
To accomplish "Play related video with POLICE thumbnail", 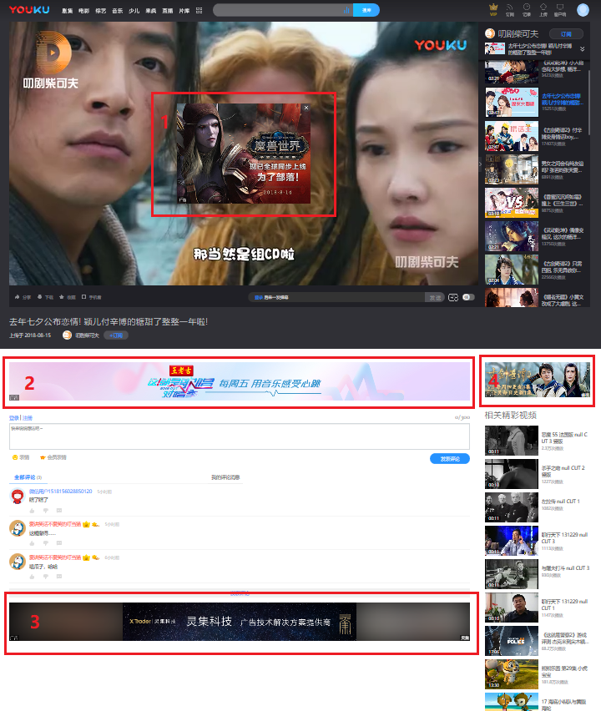I will (511, 641).
